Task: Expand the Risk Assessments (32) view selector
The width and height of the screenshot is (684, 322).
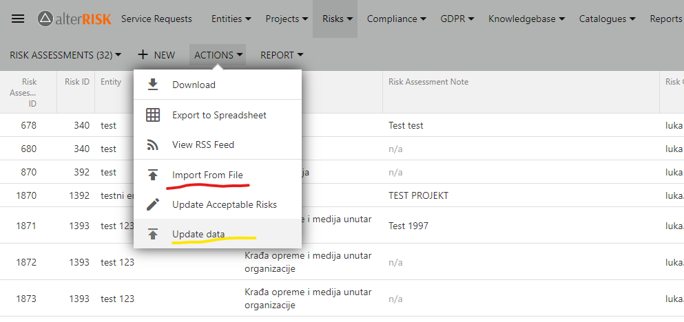Action: click(x=65, y=55)
